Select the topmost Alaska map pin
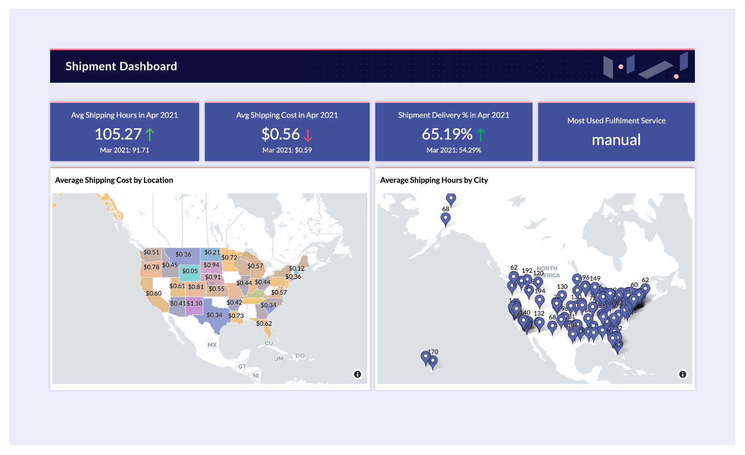745x455 pixels. click(451, 199)
